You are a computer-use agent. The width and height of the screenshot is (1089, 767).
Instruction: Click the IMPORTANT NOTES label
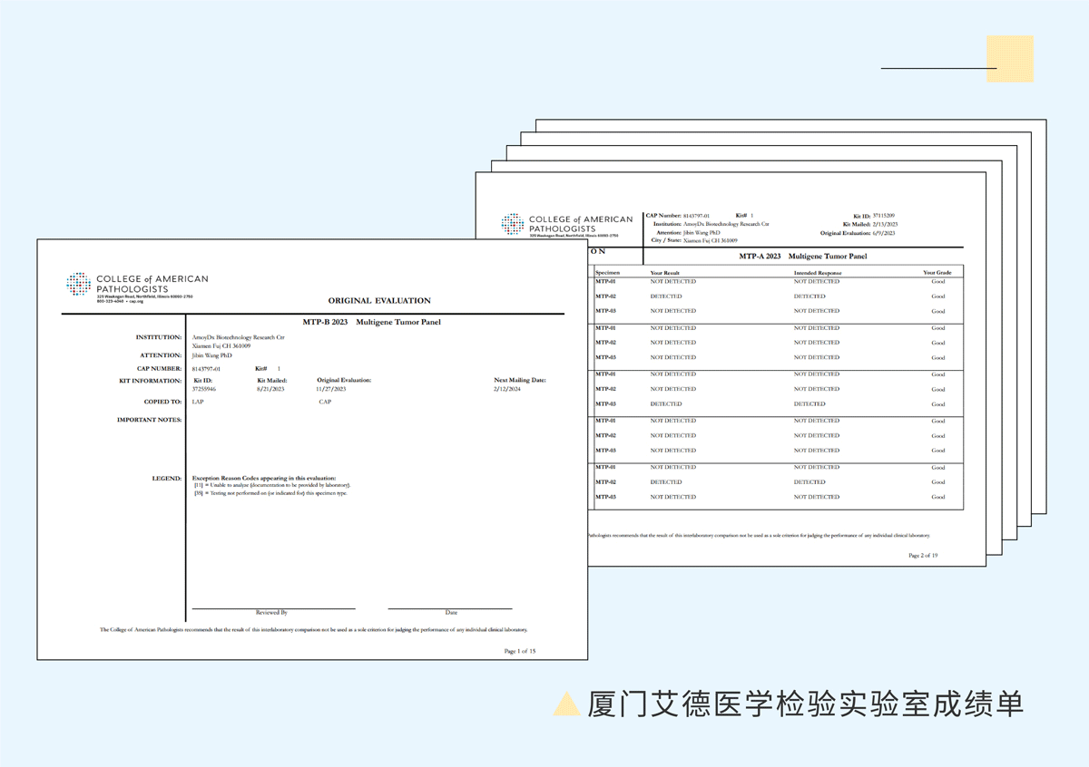point(149,420)
